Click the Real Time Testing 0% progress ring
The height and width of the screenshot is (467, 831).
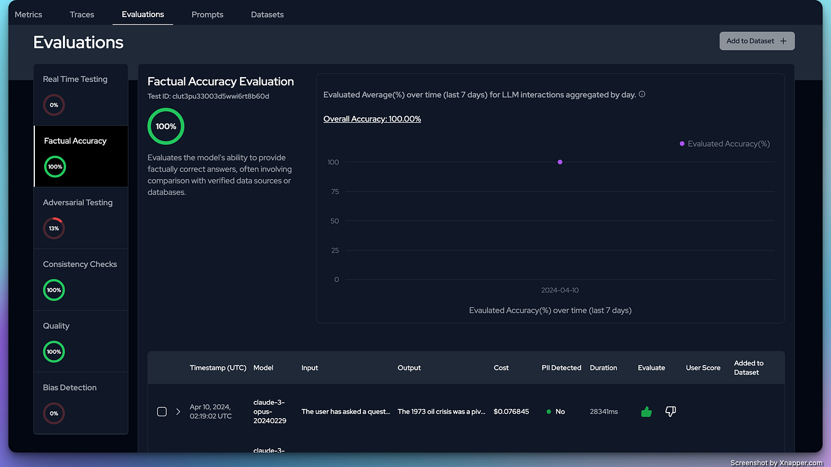click(54, 105)
